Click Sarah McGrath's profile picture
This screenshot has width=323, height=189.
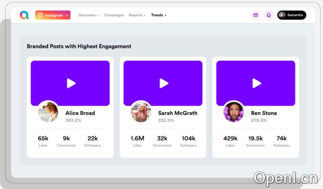coord(141,112)
